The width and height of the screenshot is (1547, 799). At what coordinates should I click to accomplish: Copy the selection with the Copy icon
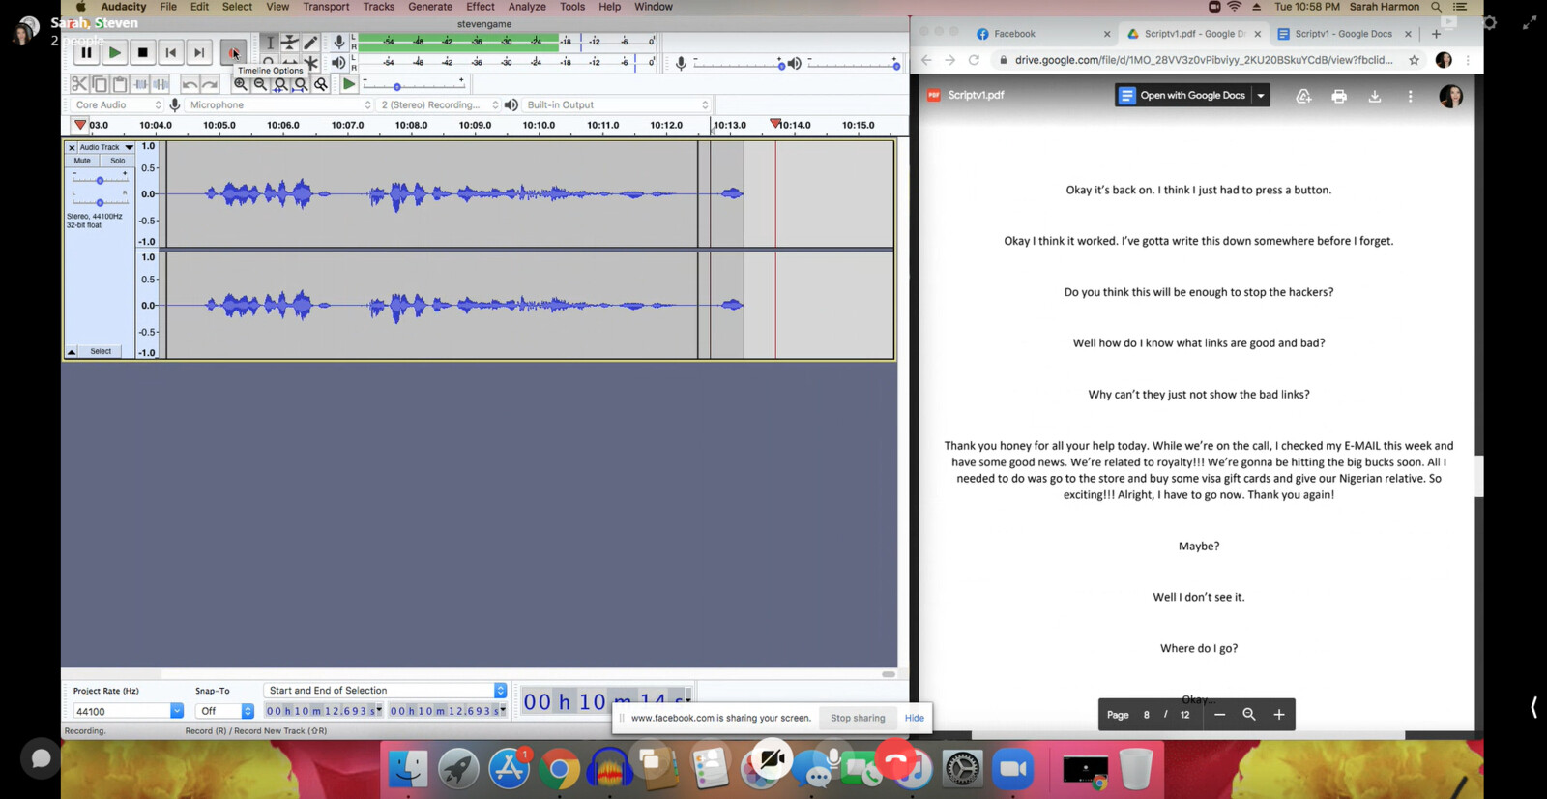pos(100,84)
